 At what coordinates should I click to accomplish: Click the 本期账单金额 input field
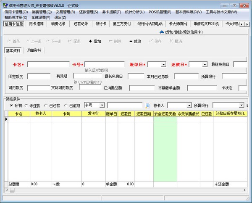point(202,88)
